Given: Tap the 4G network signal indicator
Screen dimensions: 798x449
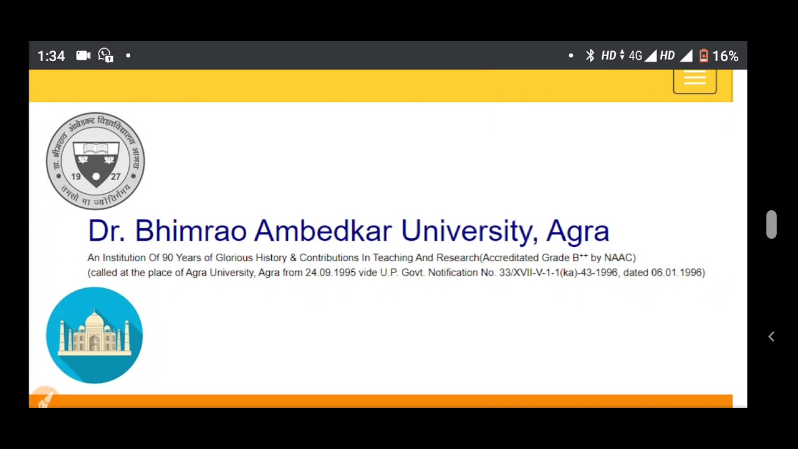Looking at the screenshot, I should click(642, 56).
